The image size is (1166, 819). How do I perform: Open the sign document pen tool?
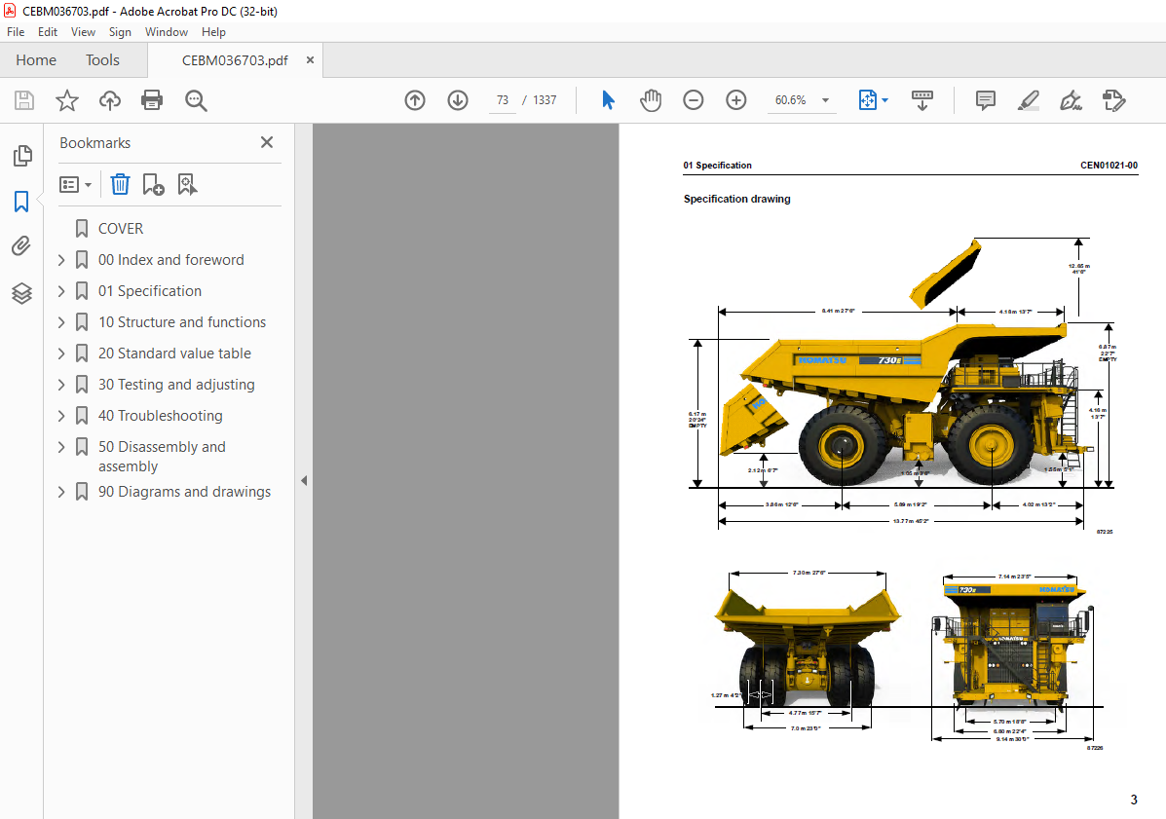coord(1071,100)
